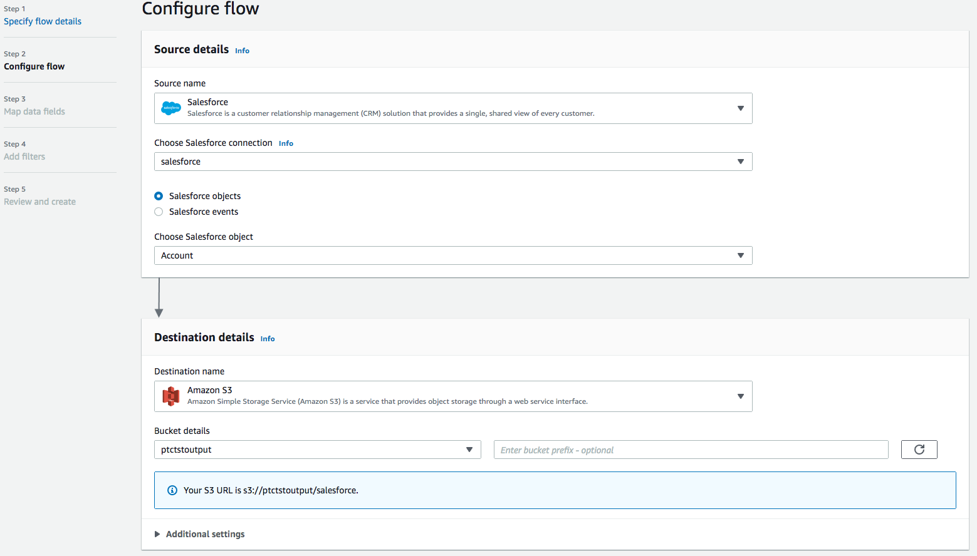Open the Map data fields step
The width and height of the screenshot is (977, 556).
pos(34,111)
